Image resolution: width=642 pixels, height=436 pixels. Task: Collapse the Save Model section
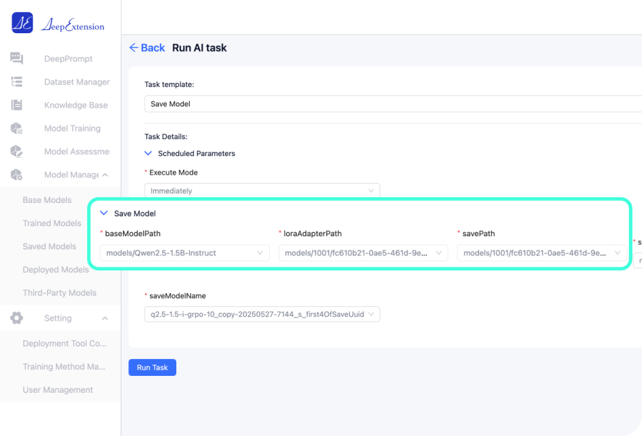tap(104, 214)
